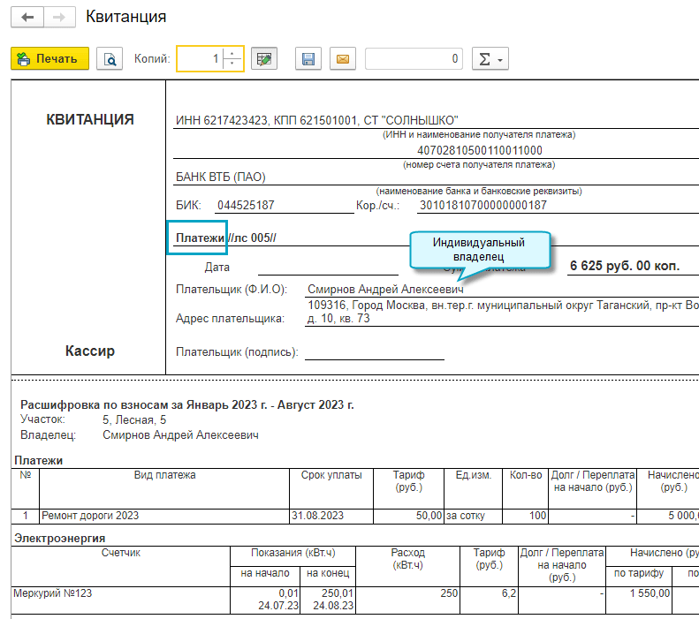Go back with the left arrow button
The width and height of the screenshot is (699, 619).
click(27, 18)
